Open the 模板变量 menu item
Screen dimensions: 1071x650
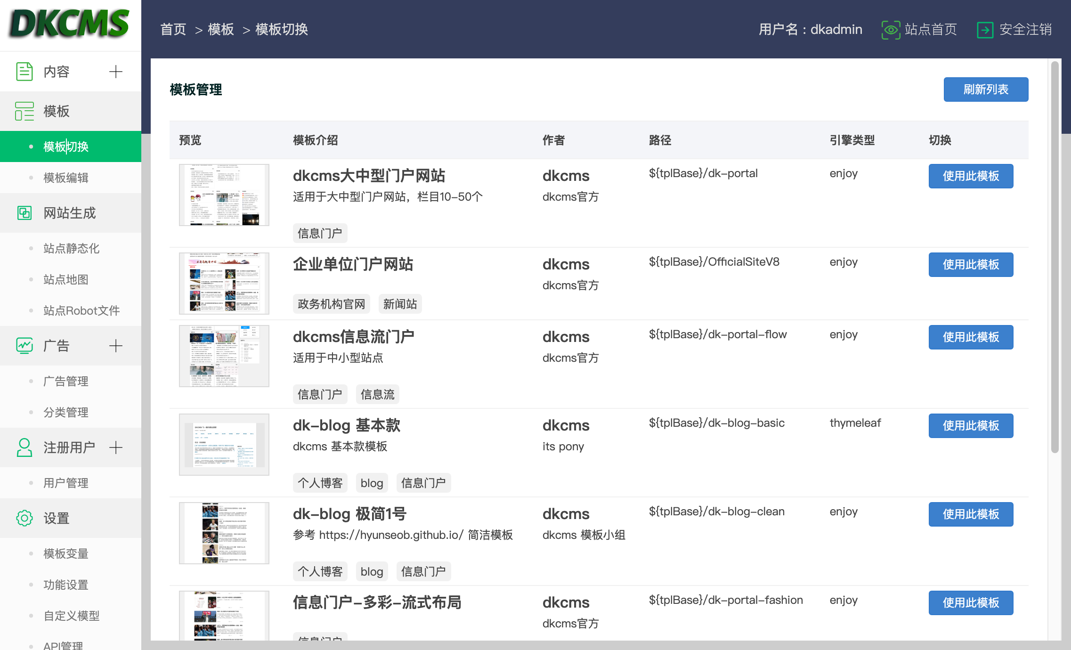(71, 553)
